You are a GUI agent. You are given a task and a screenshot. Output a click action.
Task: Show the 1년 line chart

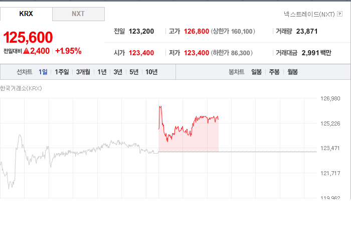pos(102,72)
